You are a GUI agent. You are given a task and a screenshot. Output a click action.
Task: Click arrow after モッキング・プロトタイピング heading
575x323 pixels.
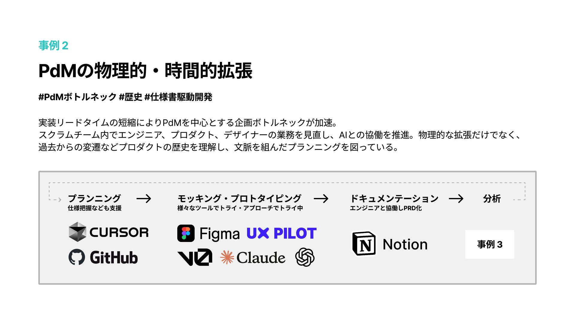321,199
